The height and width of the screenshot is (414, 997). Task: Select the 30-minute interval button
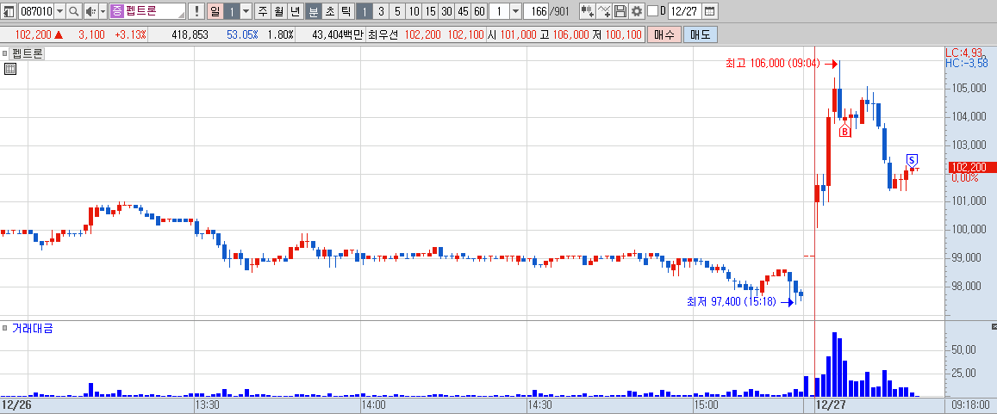446,11
